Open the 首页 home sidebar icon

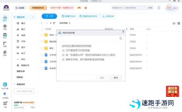click(5, 18)
